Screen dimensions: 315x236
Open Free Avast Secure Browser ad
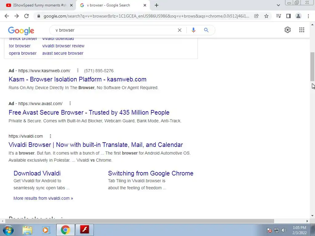tap(89, 112)
